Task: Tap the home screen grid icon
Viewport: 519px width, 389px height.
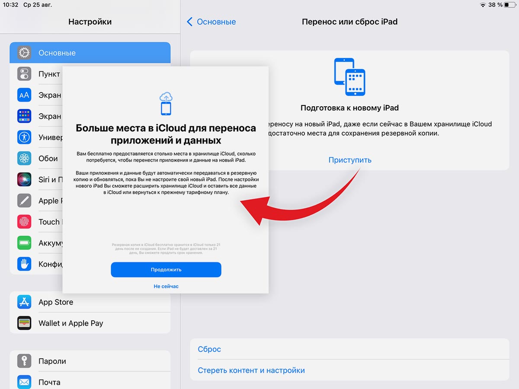Action: click(24, 116)
